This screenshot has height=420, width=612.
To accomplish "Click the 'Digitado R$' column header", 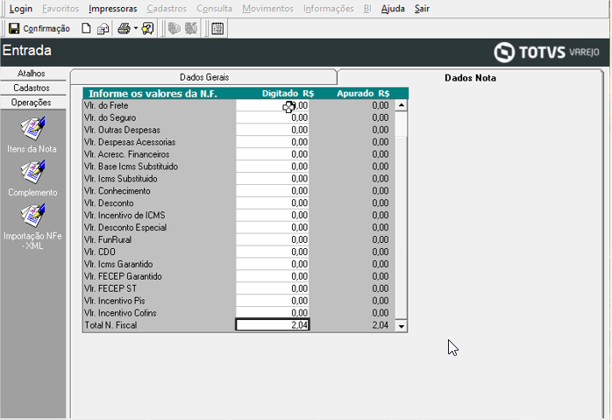I will pos(288,93).
